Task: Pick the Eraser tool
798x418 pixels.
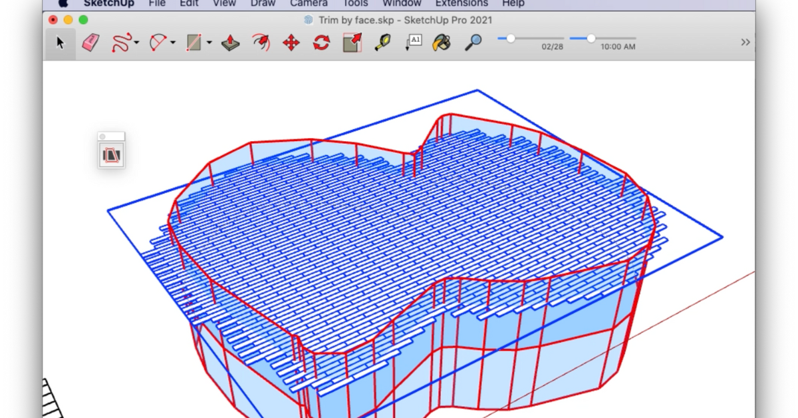Action: pyautogui.click(x=90, y=43)
